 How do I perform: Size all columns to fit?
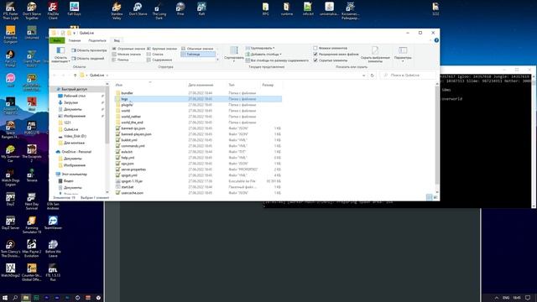pyautogui.click(x=277, y=60)
